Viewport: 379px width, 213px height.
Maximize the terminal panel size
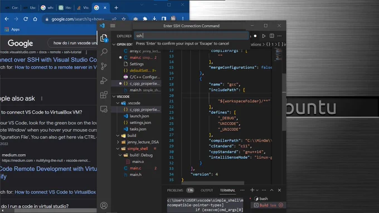coord(271,190)
